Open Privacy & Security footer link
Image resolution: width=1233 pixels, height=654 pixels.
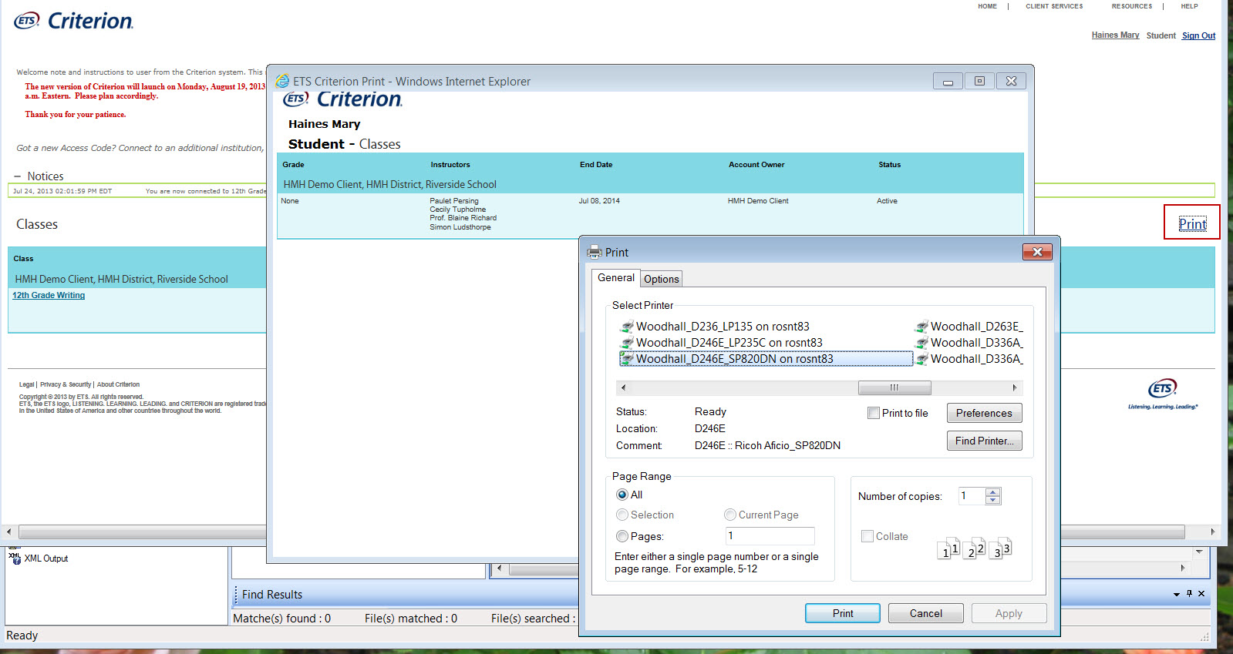coord(66,384)
